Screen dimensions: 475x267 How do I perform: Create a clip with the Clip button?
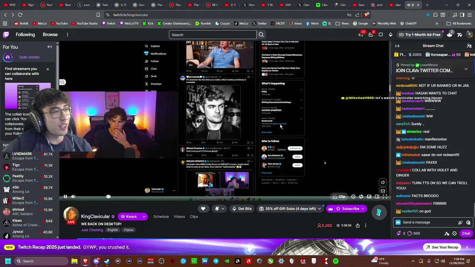click(x=339, y=197)
